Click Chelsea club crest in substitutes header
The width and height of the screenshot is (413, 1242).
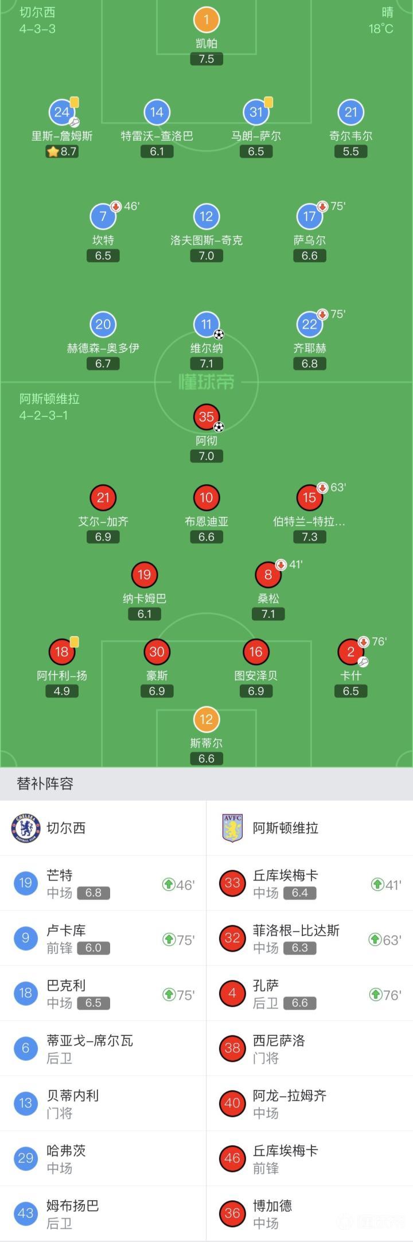pos(26,828)
